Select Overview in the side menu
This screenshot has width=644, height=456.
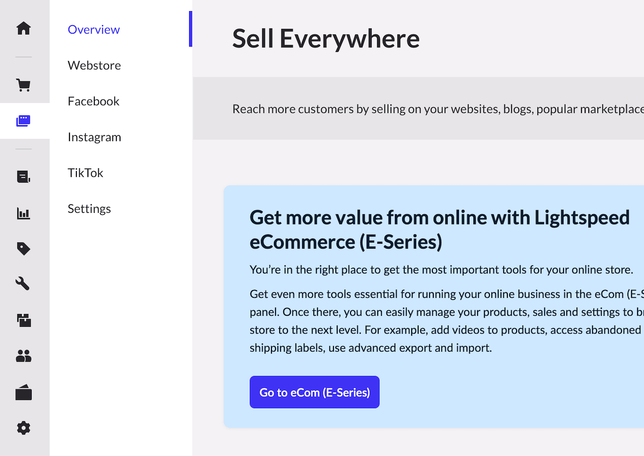click(93, 29)
